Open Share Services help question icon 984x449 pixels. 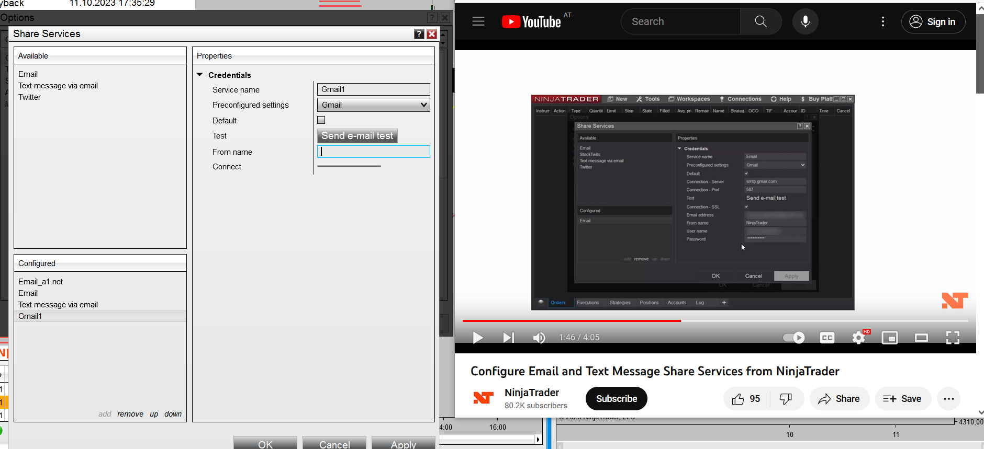point(419,34)
